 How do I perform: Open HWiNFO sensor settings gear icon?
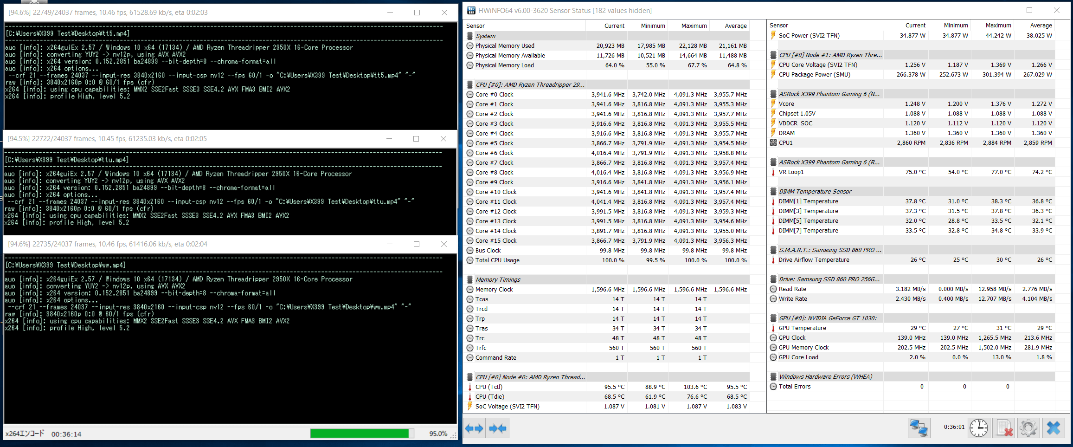click(1028, 428)
